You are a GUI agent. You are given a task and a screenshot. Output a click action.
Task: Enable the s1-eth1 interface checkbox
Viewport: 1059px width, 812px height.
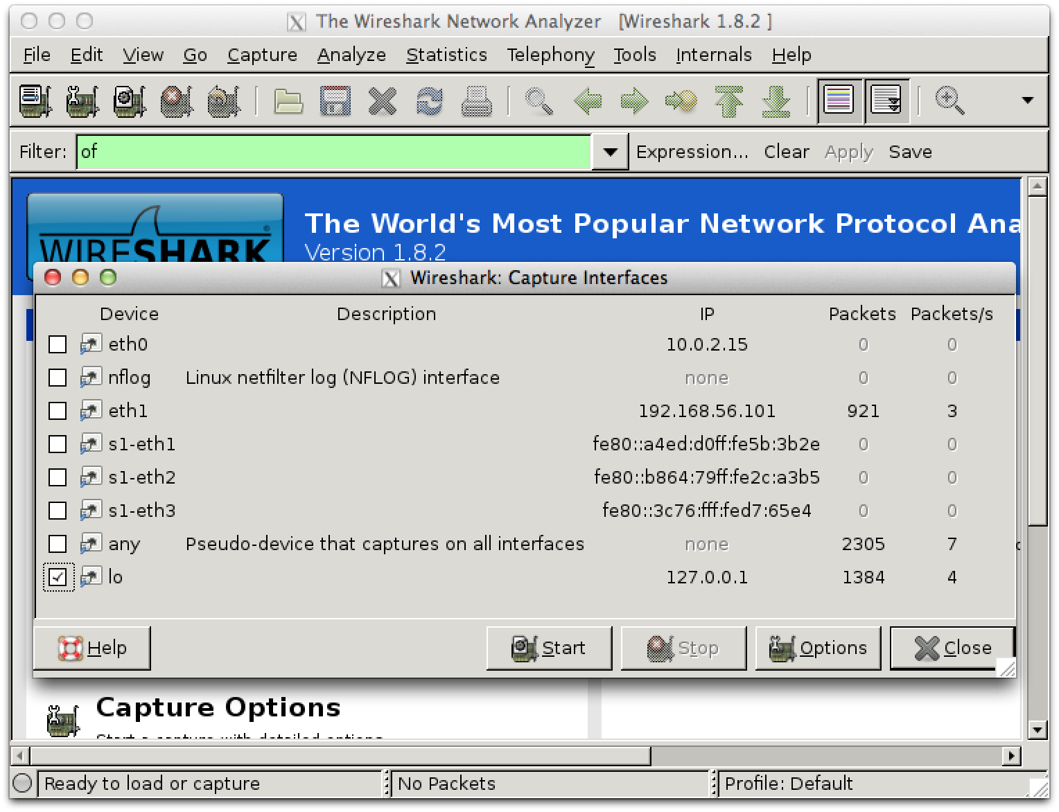pos(58,444)
